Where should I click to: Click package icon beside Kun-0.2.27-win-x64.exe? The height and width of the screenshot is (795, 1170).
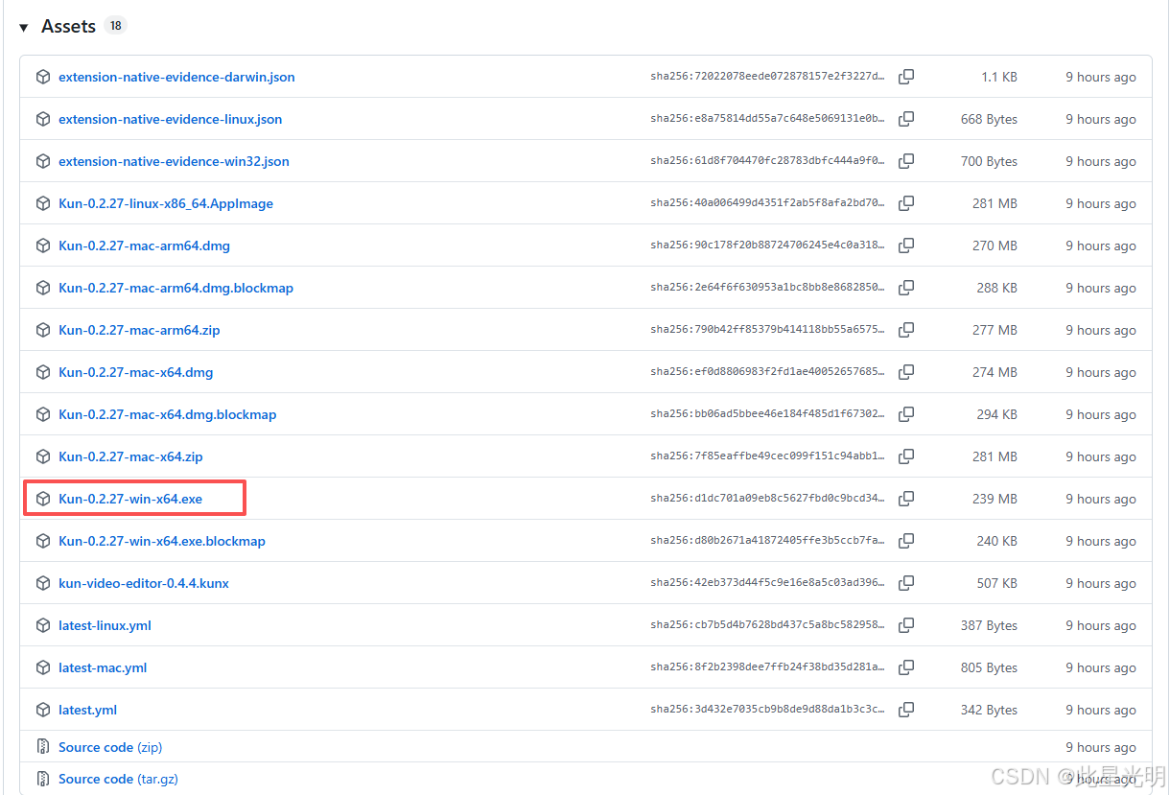[x=42, y=499]
